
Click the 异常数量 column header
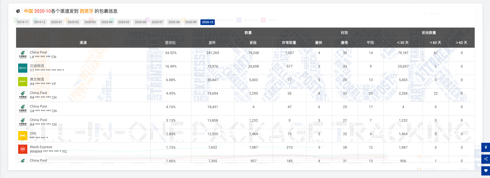289,43
